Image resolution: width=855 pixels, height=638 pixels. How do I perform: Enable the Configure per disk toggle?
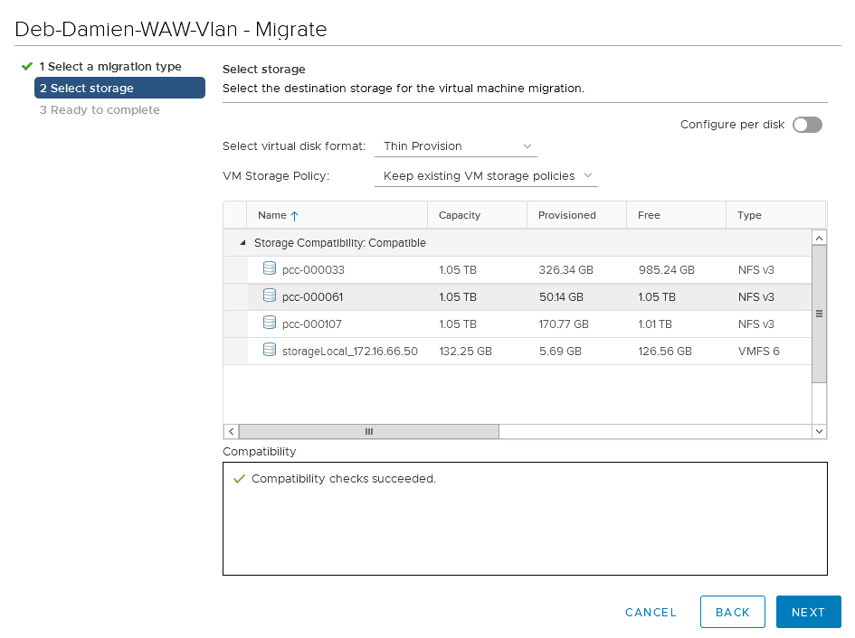click(x=806, y=125)
